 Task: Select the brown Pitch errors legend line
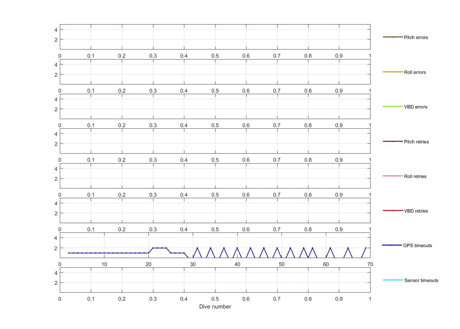[x=393, y=37]
